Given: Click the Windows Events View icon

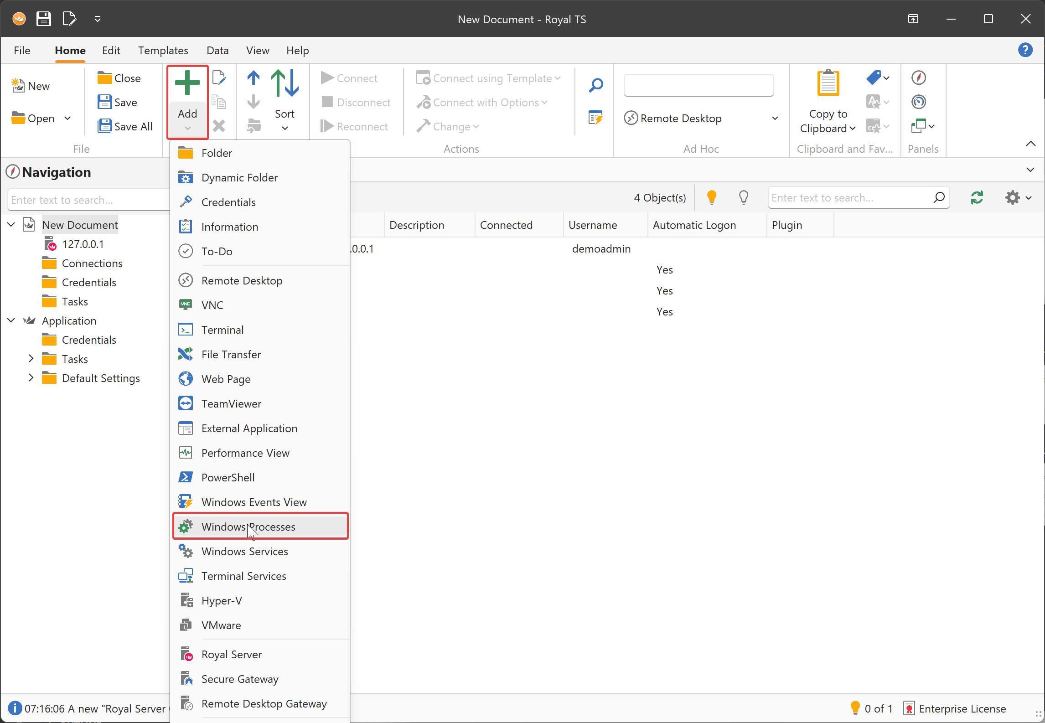Looking at the screenshot, I should [x=186, y=502].
